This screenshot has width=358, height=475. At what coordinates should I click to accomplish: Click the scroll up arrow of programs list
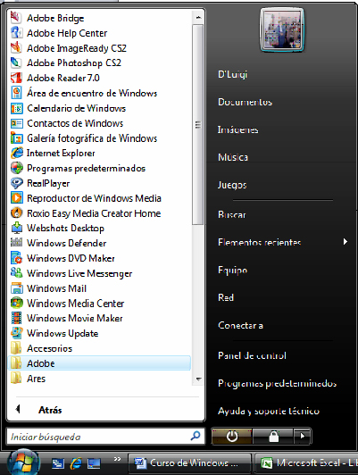[198, 18]
